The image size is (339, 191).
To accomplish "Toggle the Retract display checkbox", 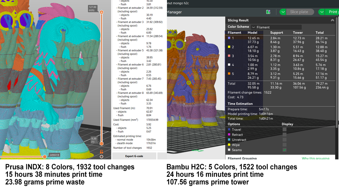I will point(284,135).
